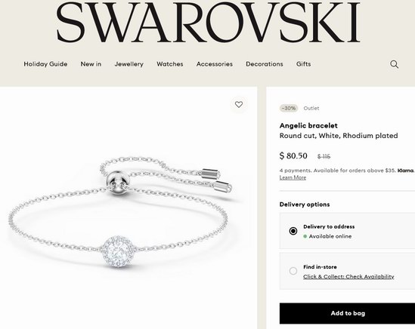This screenshot has height=329, width=415.
Task: Select Delivery to address radio button
Action: (x=293, y=231)
